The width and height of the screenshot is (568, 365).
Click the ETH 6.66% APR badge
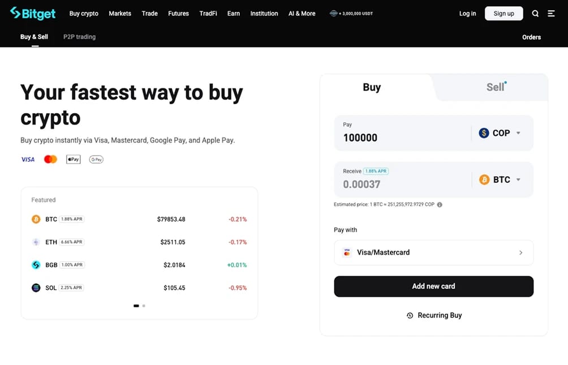click(x=72, y=242)
